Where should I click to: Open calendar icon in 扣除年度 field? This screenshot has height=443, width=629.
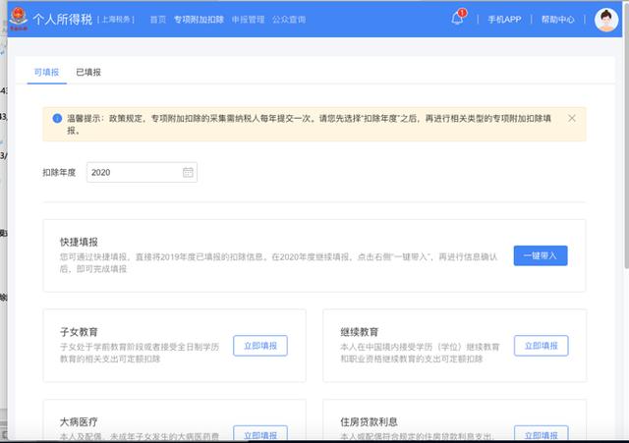click(187, 173)
